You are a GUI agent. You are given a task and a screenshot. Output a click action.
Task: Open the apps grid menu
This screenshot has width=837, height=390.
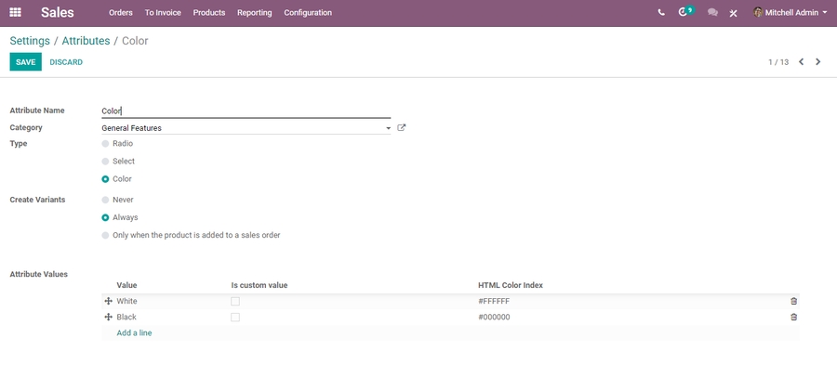pyautogui.click(x=15, y=13)
